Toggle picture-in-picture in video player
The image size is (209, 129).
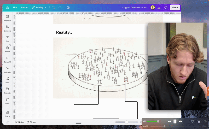[198, 121]
